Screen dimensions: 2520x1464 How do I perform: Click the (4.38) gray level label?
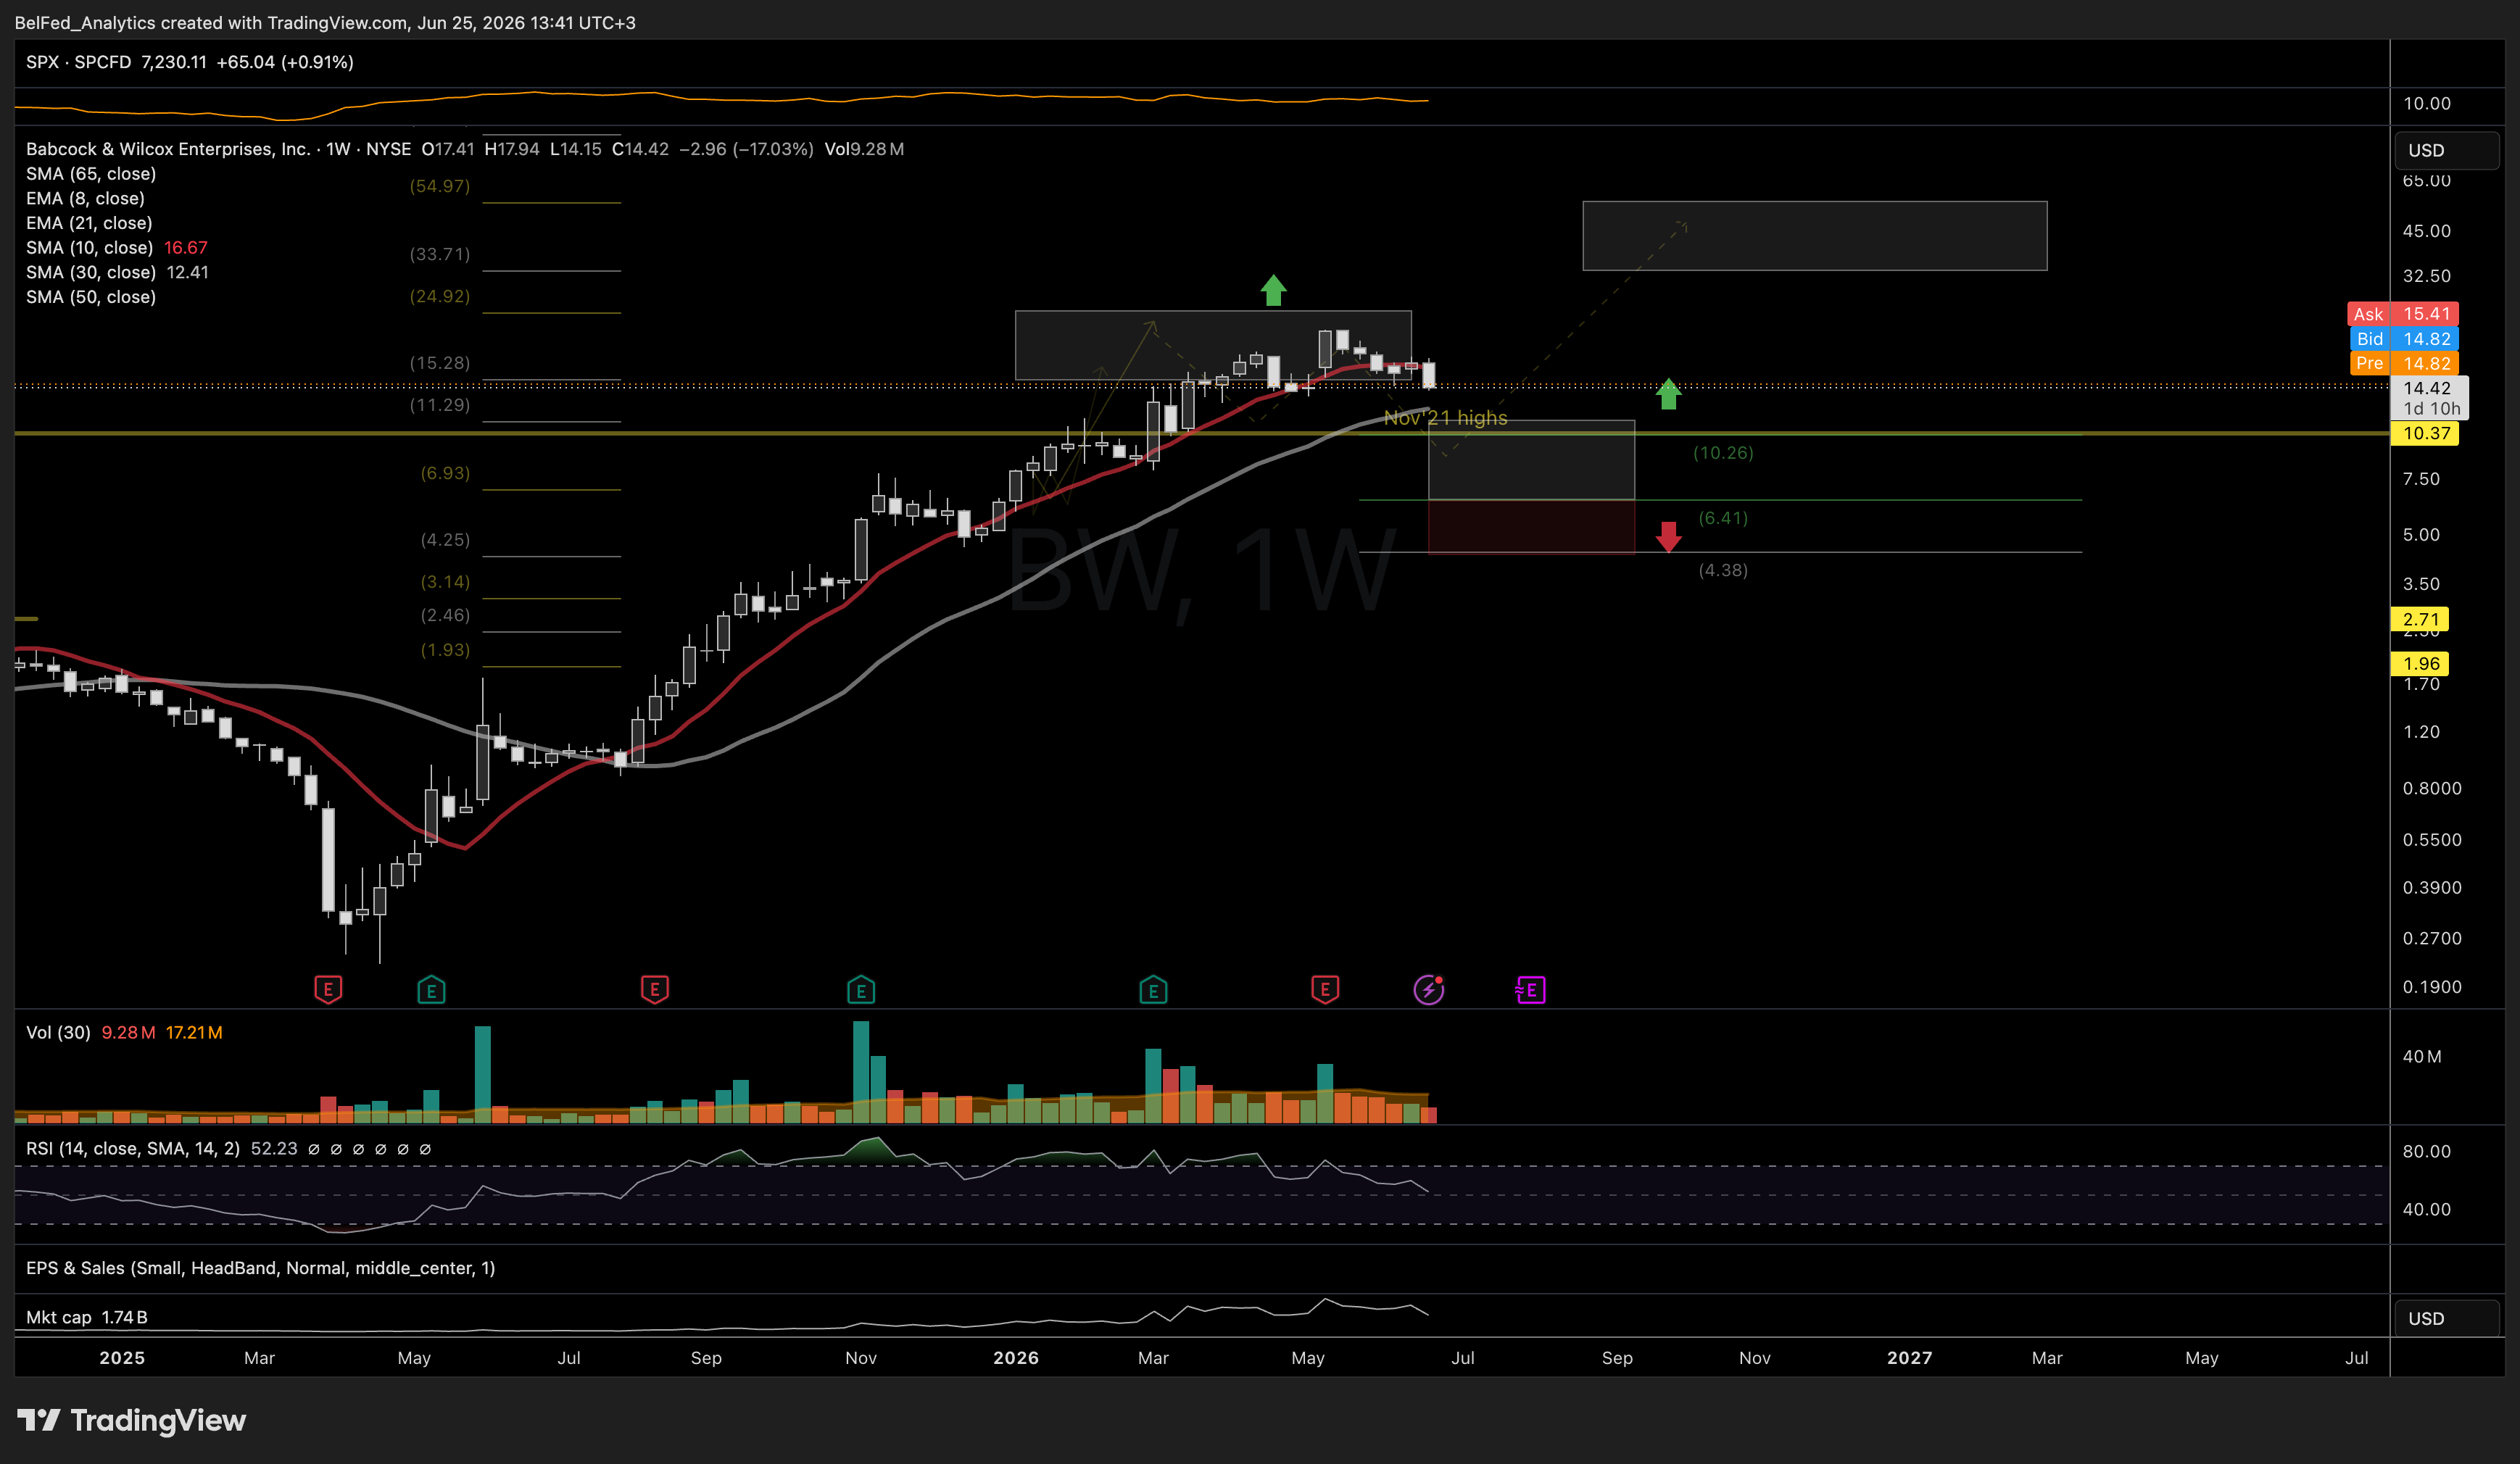1723,570
